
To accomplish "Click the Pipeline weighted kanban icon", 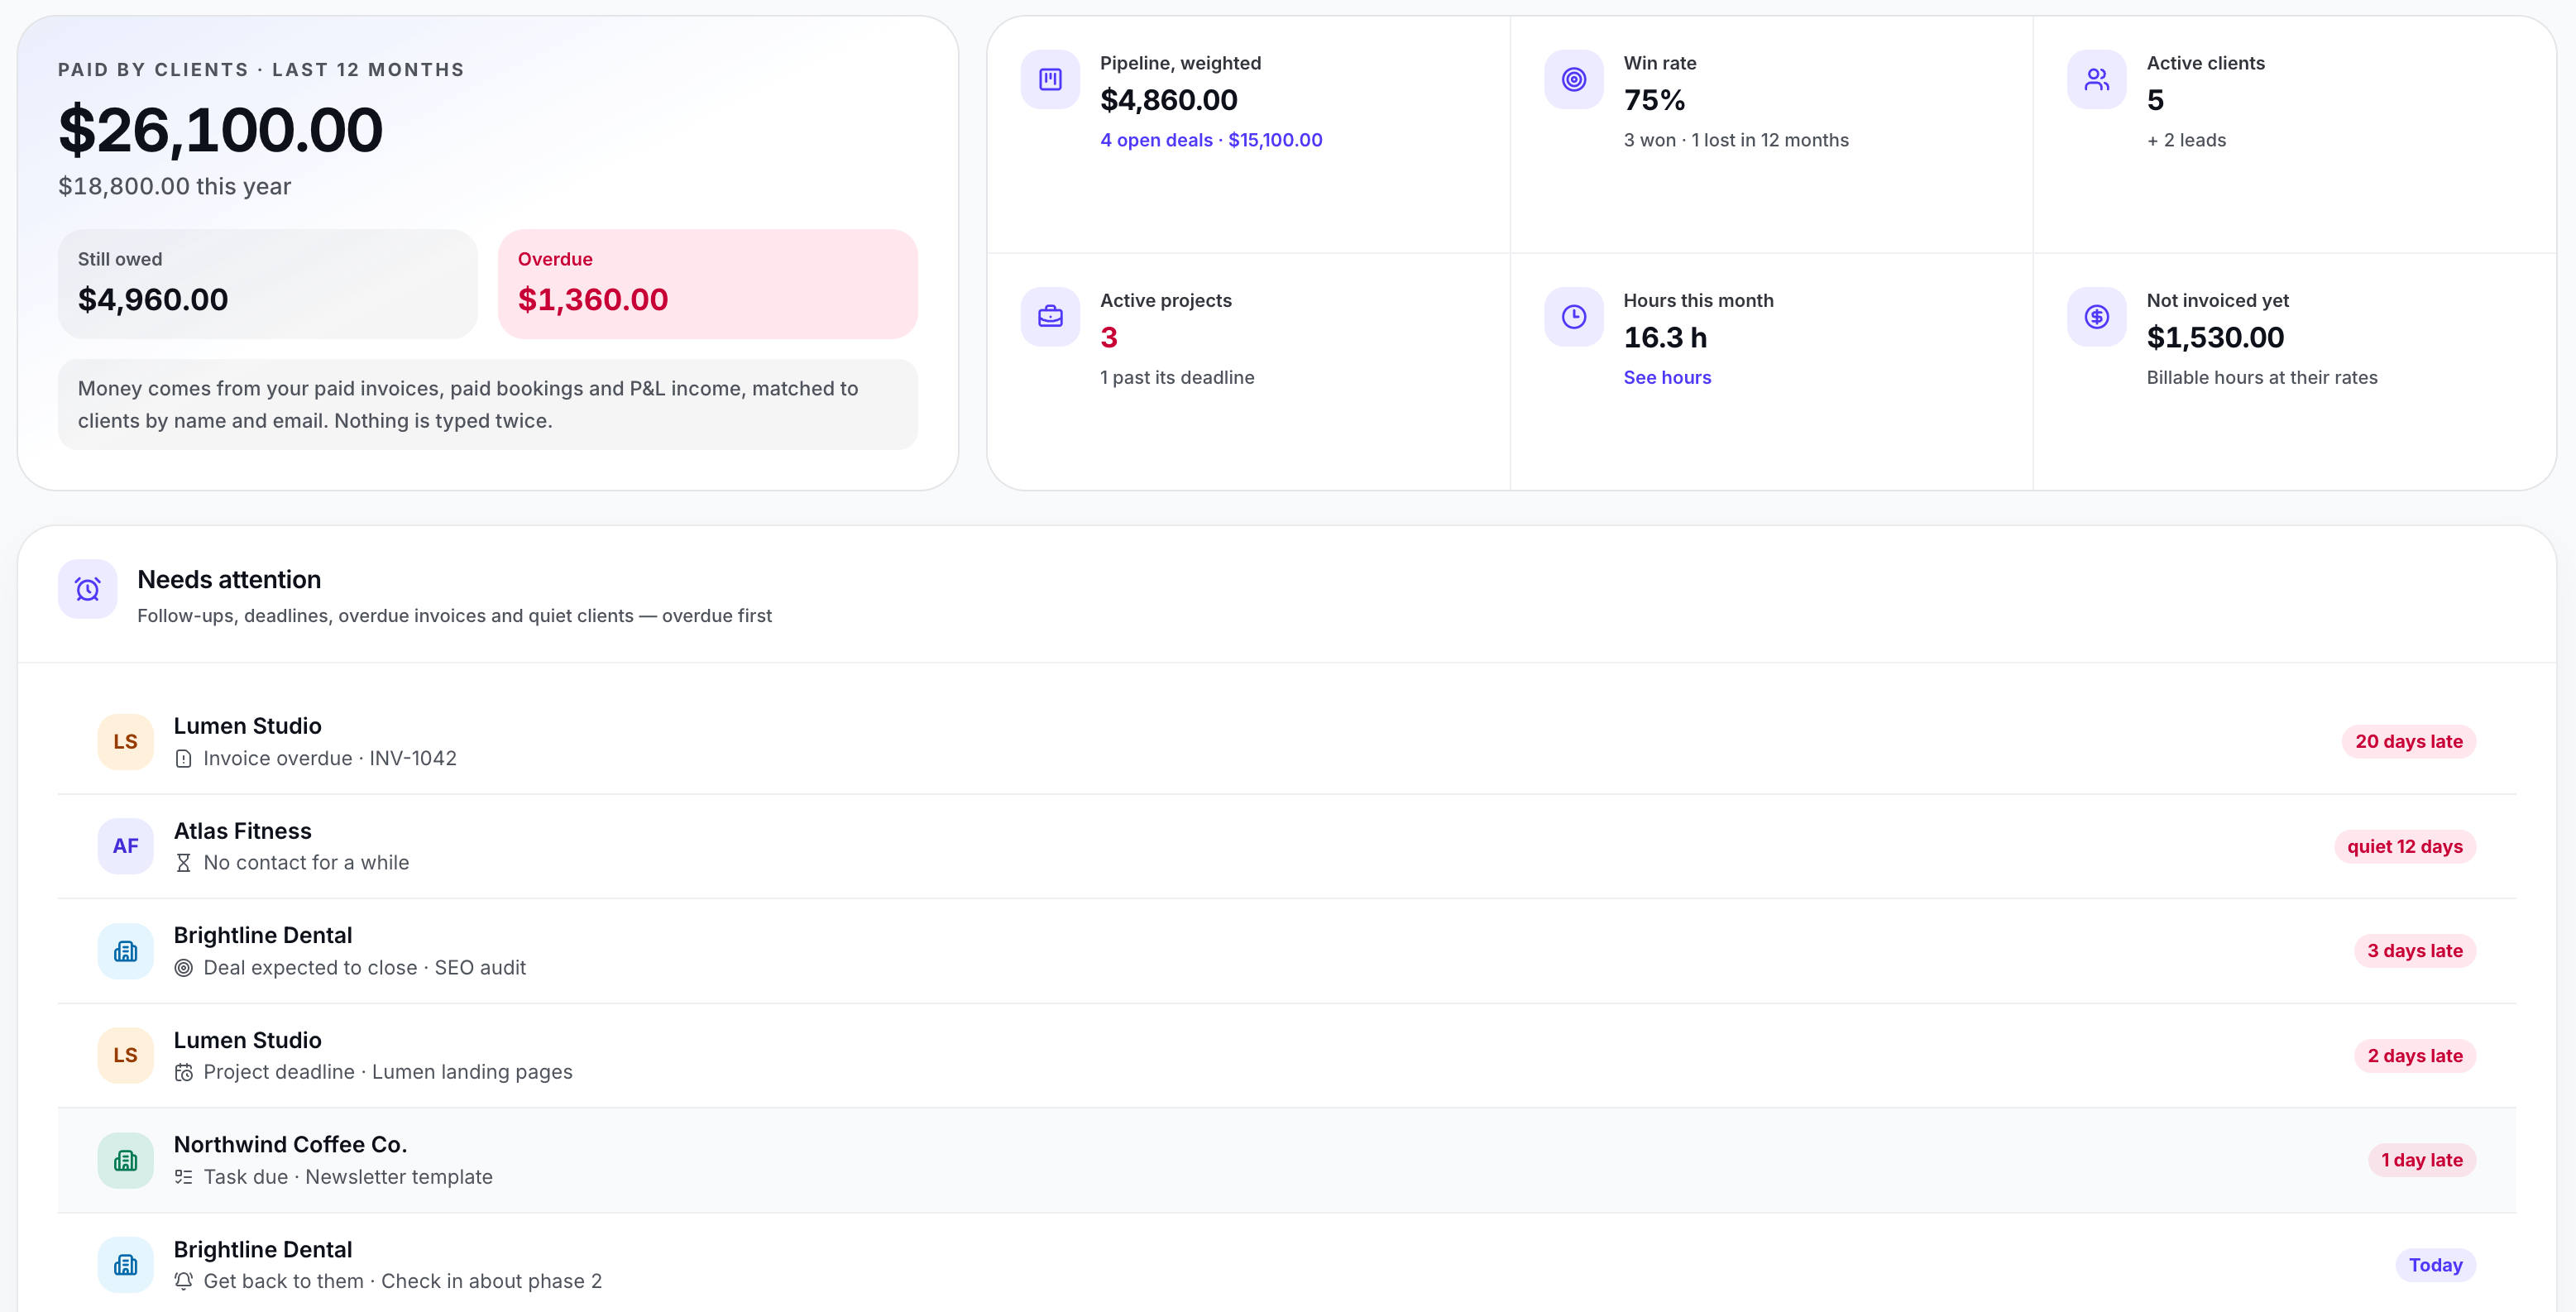I will pos(1050,79).
